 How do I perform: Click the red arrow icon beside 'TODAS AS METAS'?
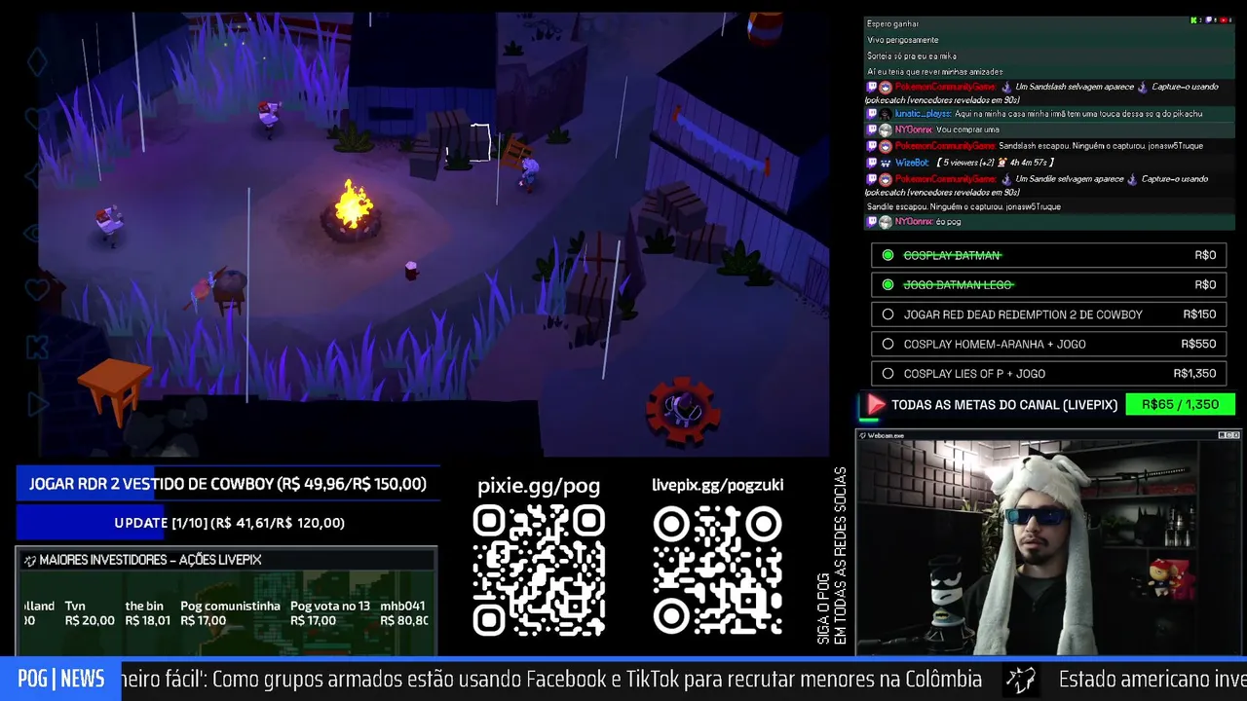(x=875, y=404)
